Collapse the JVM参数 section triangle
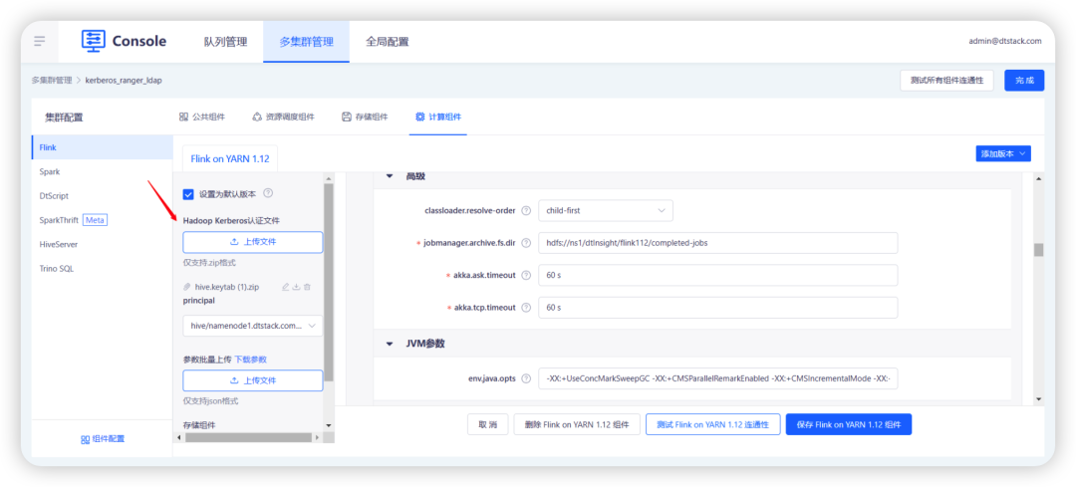 coord(390,344)
